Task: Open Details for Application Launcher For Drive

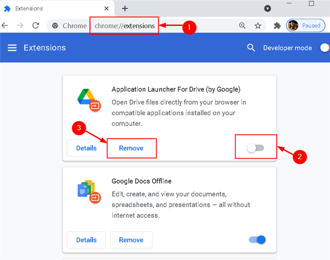Action: (86, 148)
